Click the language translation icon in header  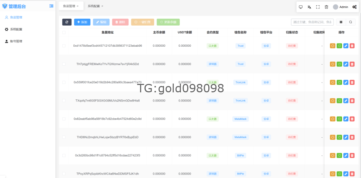[x=309, y=7]
